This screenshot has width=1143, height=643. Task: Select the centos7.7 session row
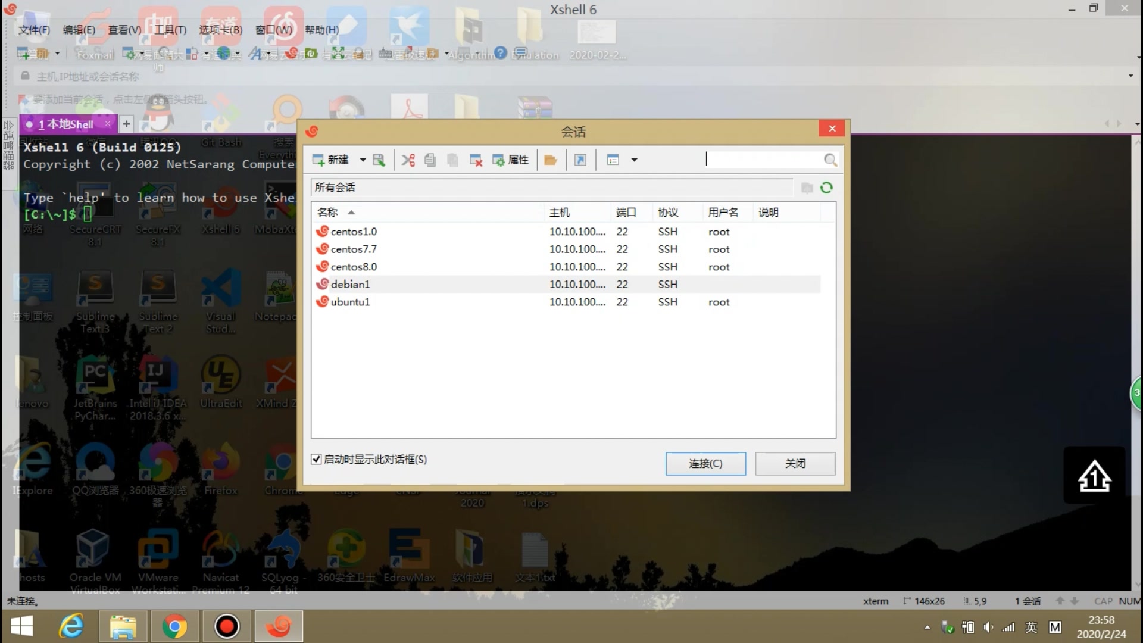tap(566, 249)
